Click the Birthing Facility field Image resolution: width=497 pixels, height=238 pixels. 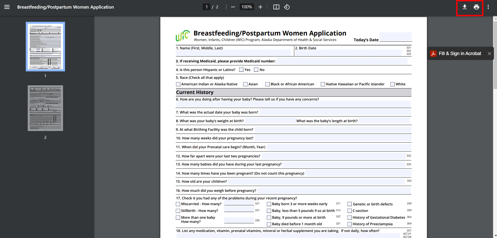[x=333, y=129]
